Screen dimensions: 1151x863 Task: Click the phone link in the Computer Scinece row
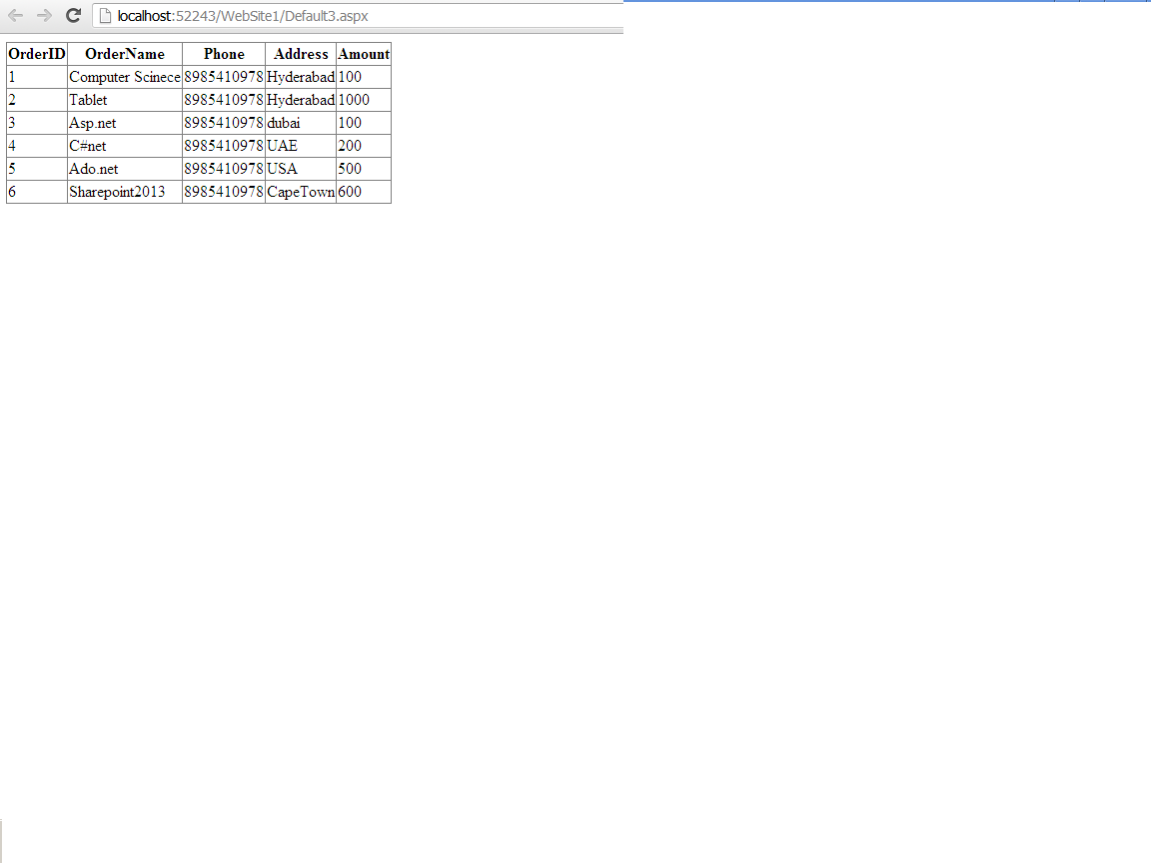click(222, 77)
